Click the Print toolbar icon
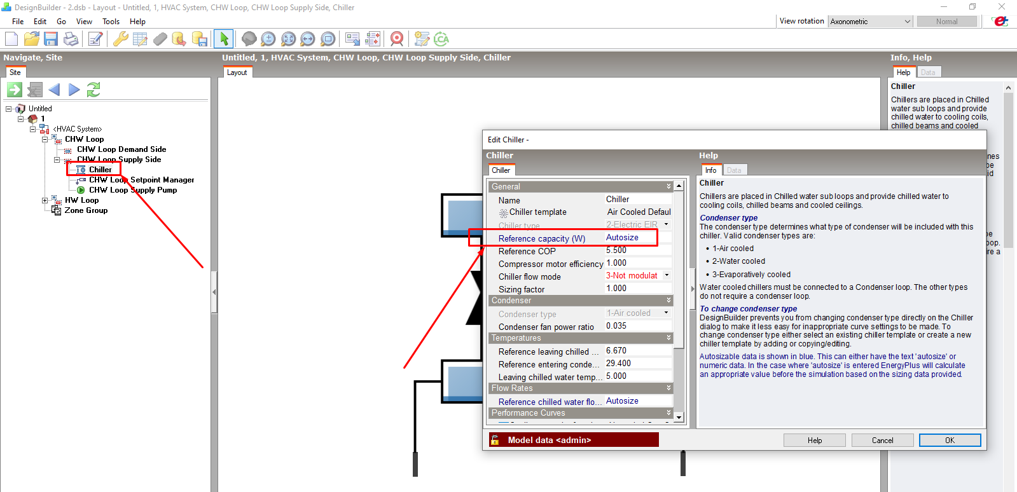 coord(71,39)
